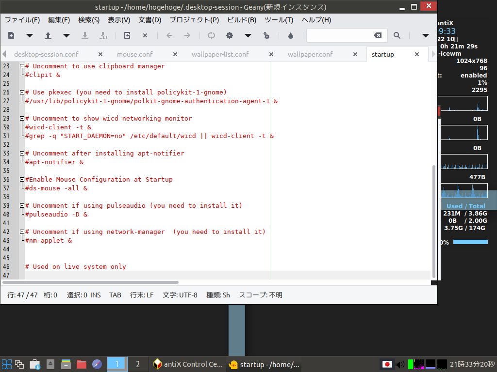Click the show desktop windows icon

point(19,364)
